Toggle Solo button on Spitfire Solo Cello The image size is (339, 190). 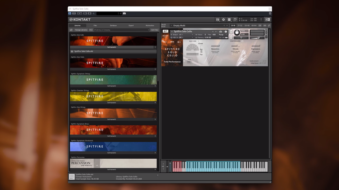click(x=231, y=31)
